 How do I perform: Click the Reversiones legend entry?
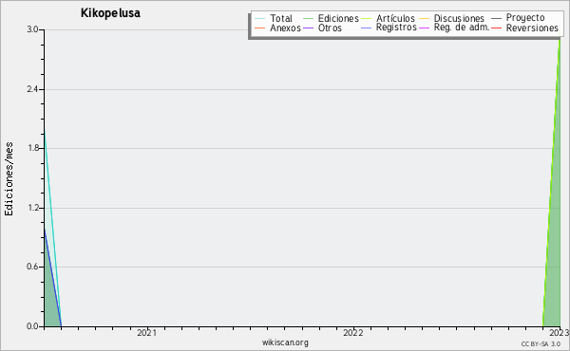pos(525,28)
